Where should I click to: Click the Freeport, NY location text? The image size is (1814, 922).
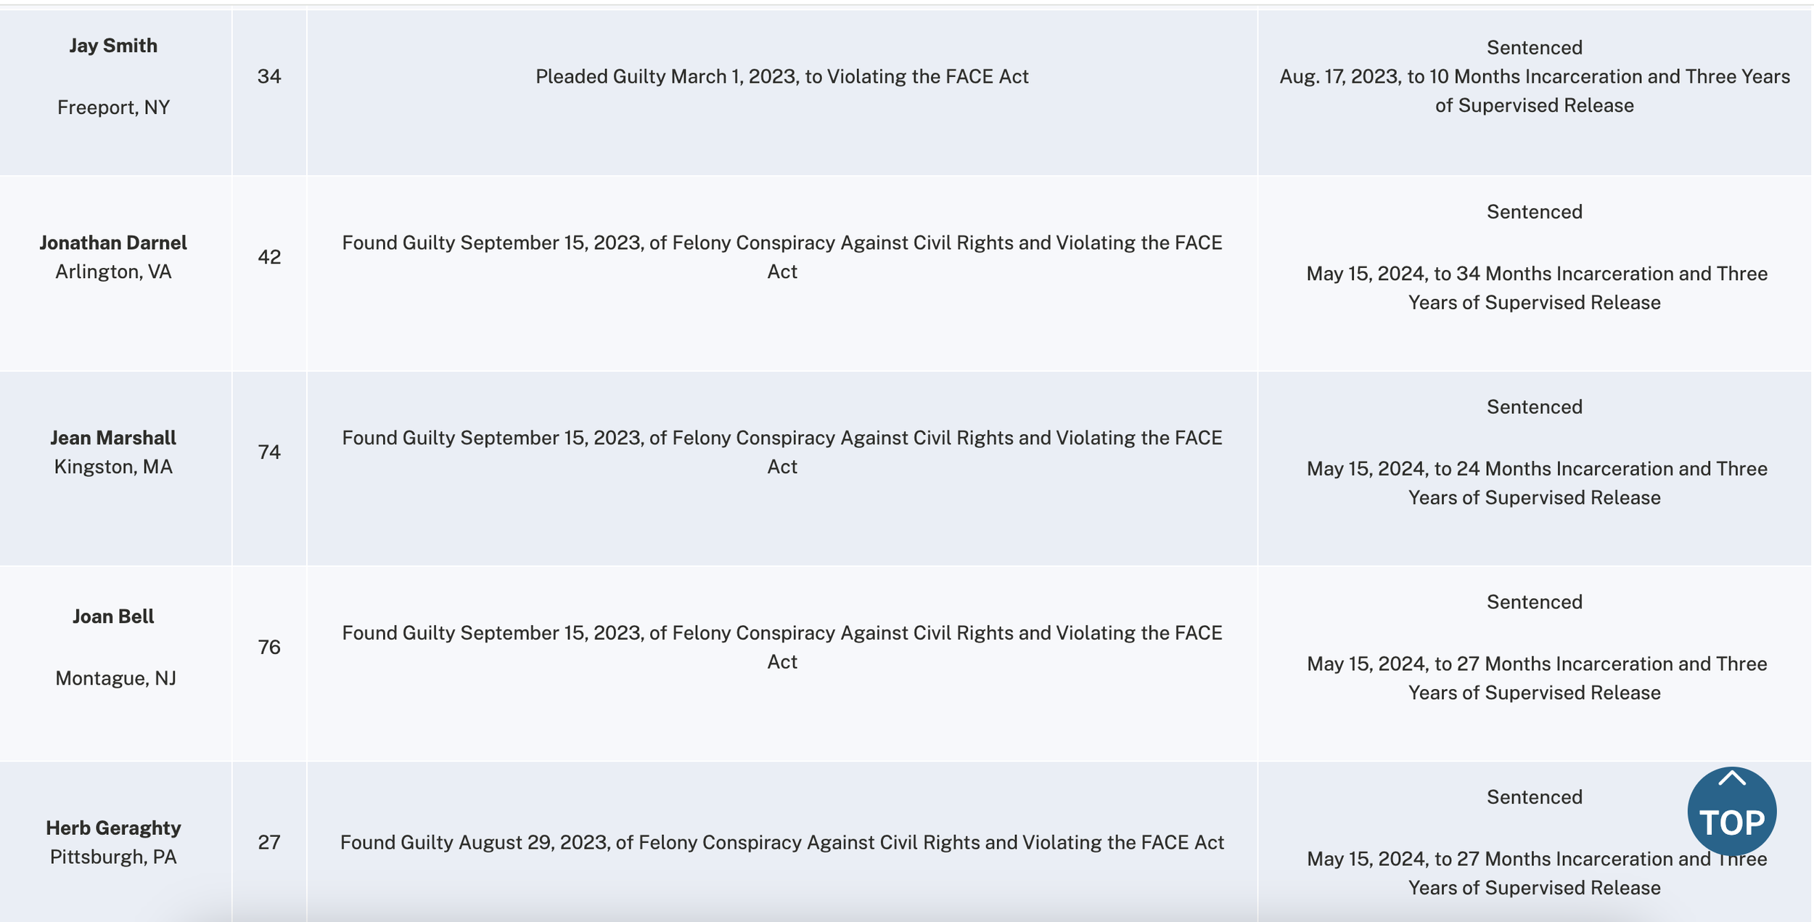[113, 107]
